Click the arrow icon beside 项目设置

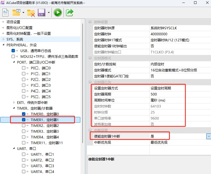coord(3,22)
